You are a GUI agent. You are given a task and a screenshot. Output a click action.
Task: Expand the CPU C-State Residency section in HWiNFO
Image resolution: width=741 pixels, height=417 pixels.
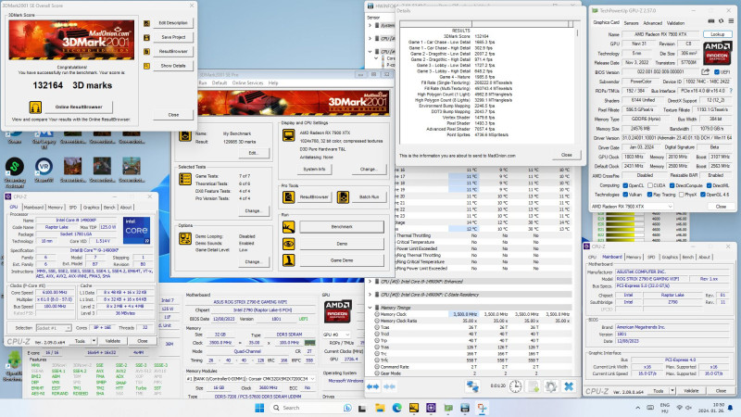[x=370, y=295]
